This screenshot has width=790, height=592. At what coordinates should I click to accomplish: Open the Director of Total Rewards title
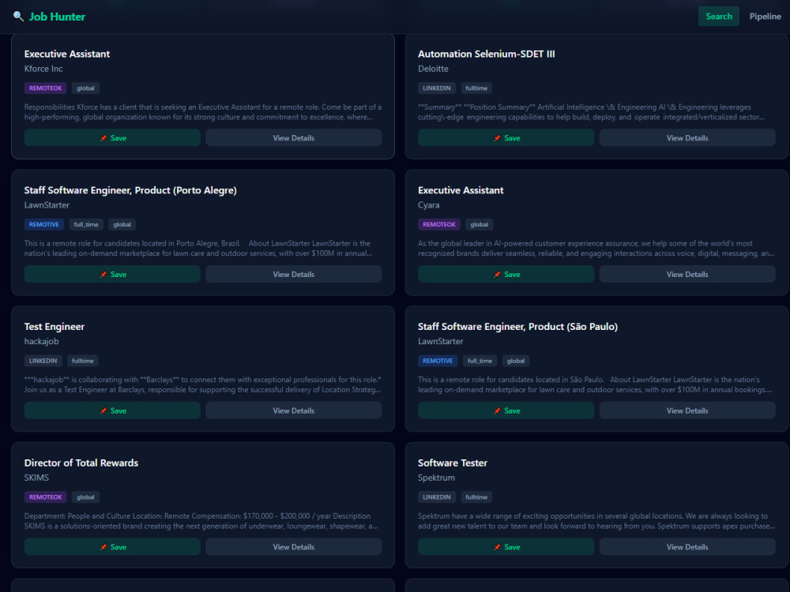tap(81, 463)
